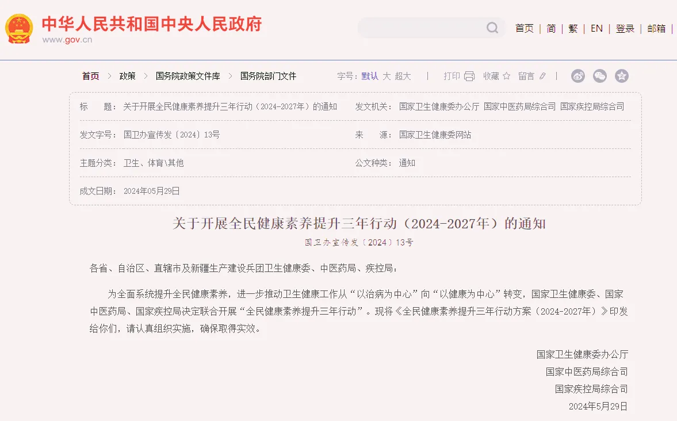Click signature line 国家卫生健康委办公厅
The image size is (677, 421).
pyautogui.click(x=582, y=354)
